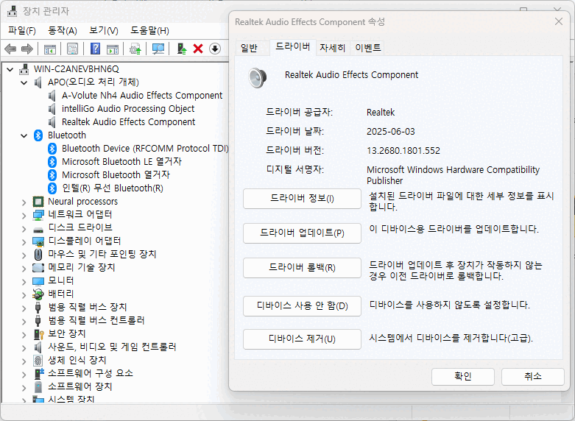Click the 디스플레이 어댑터 icon
The width and height of the screenshot is (575, 421).
coord(38,241)
